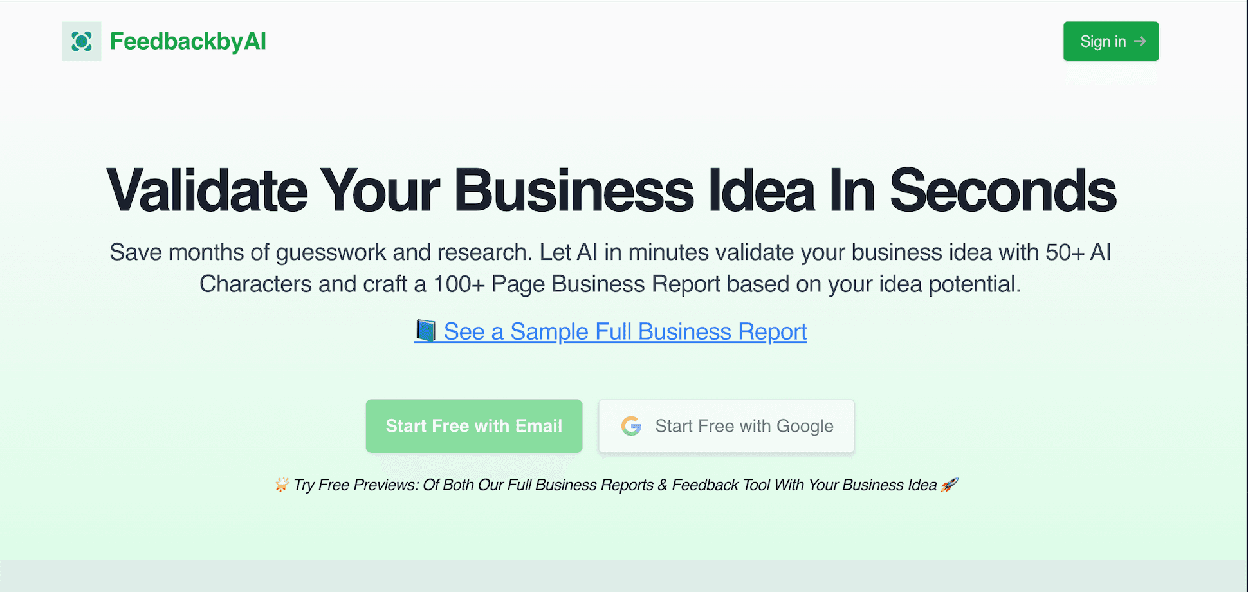Image resolution: width=1248 pixels, height=592 pixels.
Task: Click the word Seconds in the headline
Action: 1003,190
